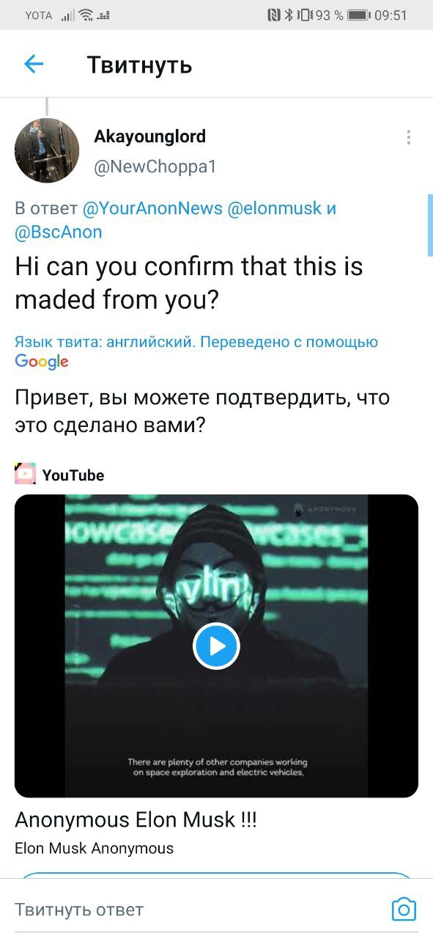The width and height of the screenshot is (433, 939).
Task: Open the tweet's three-dot overflow menu
Action: [408, 137]
